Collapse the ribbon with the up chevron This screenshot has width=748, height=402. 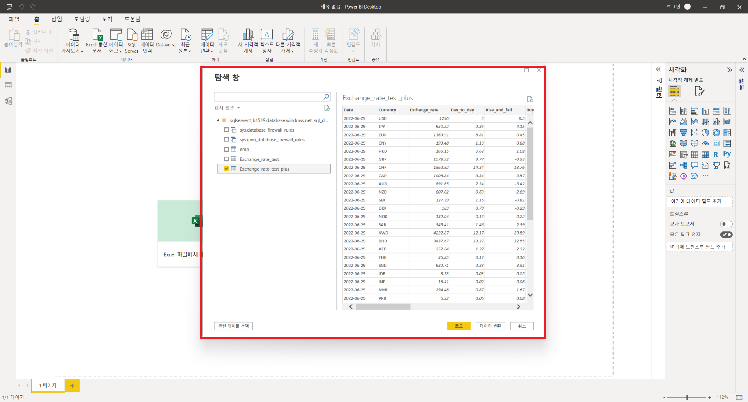pyautogui.click(x=744, y=59)
